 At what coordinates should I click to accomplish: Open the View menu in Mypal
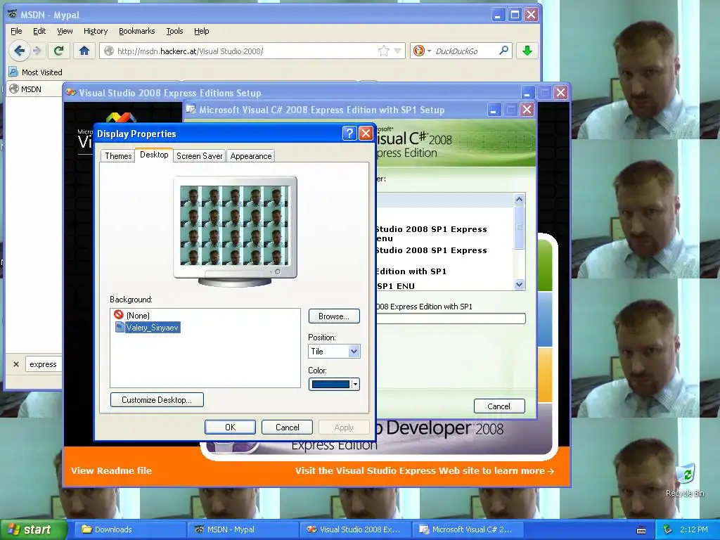click(x=65, y=31)
